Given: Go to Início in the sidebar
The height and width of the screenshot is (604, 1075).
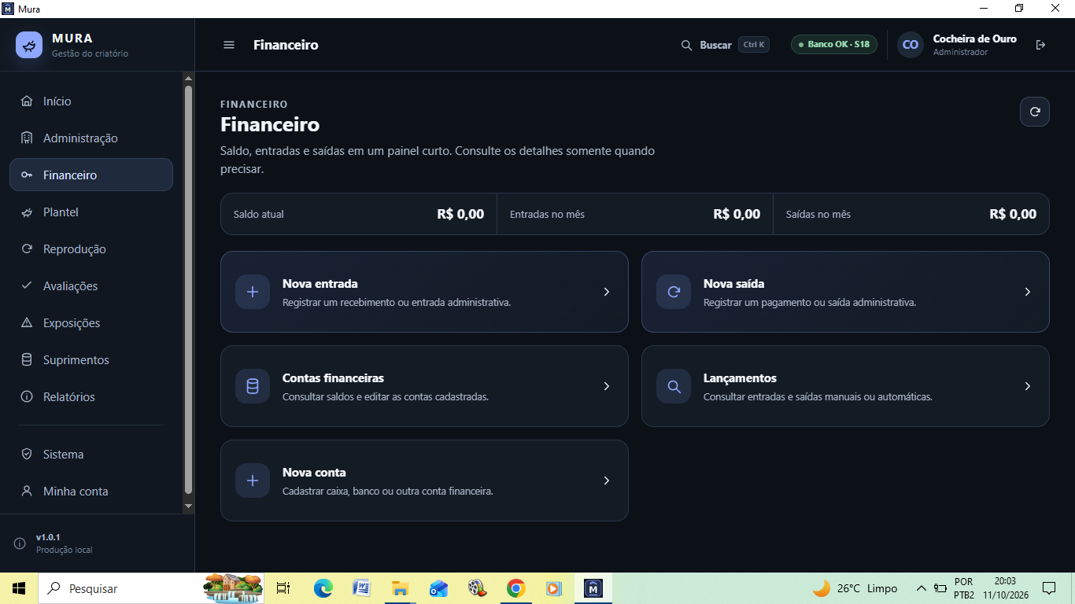Looking at the screenshot, I should pyautogui.click(x=91, y=101).
